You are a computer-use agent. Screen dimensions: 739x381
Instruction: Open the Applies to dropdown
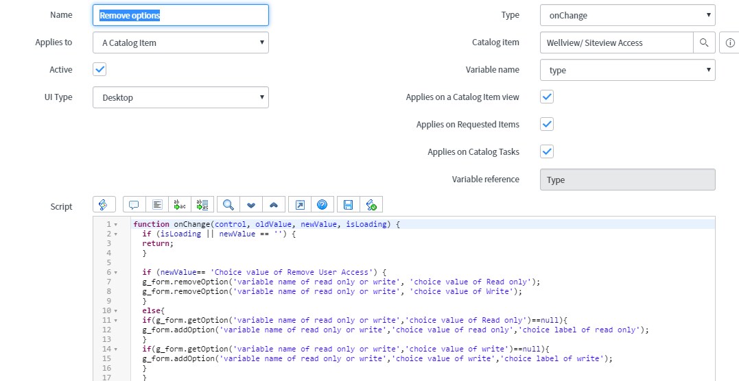180,42
